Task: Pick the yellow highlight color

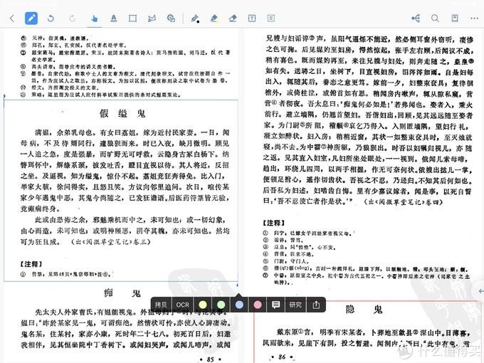Action: tap(203, 305)
